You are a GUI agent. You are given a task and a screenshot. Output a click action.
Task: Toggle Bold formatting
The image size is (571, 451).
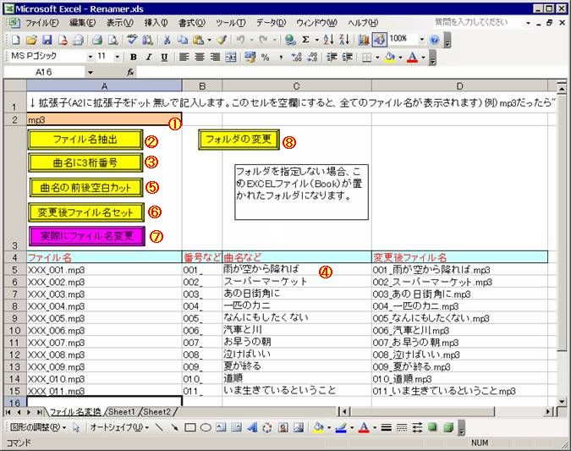point(134,58)
